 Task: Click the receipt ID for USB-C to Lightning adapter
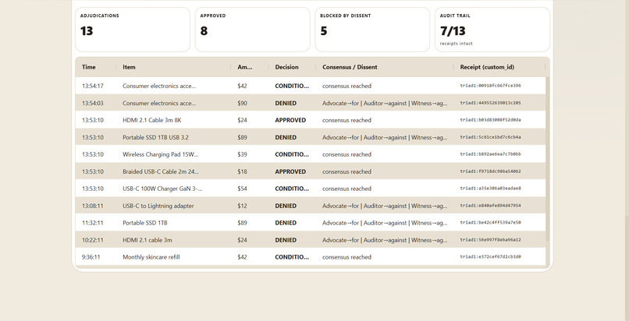(490, 206)
